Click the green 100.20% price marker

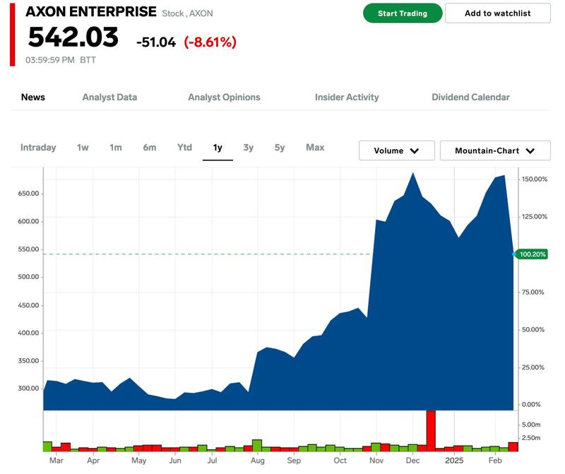533,254
